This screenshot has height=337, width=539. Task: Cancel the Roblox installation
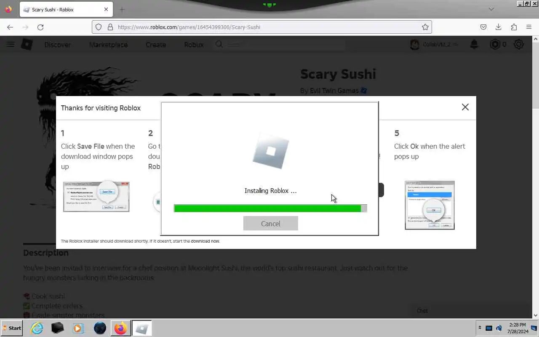coord(270,223)
